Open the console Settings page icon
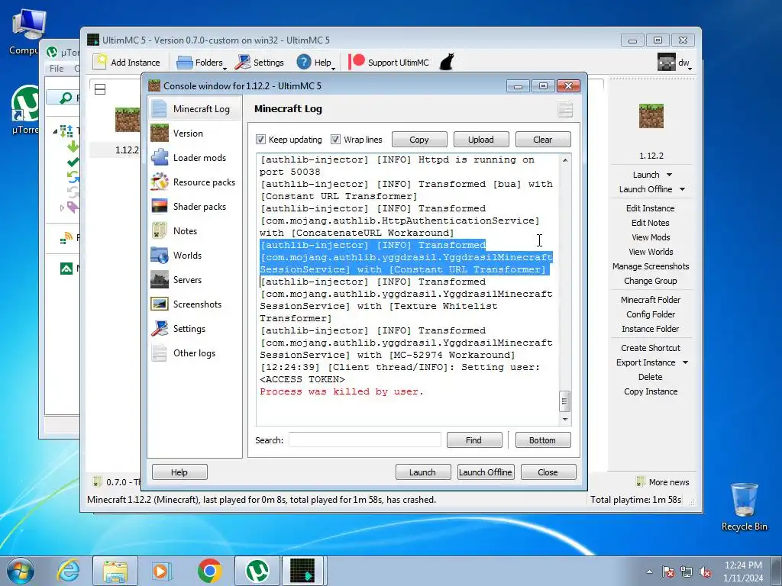The height and width of the screenshot is (586, 782). point(159,328)
